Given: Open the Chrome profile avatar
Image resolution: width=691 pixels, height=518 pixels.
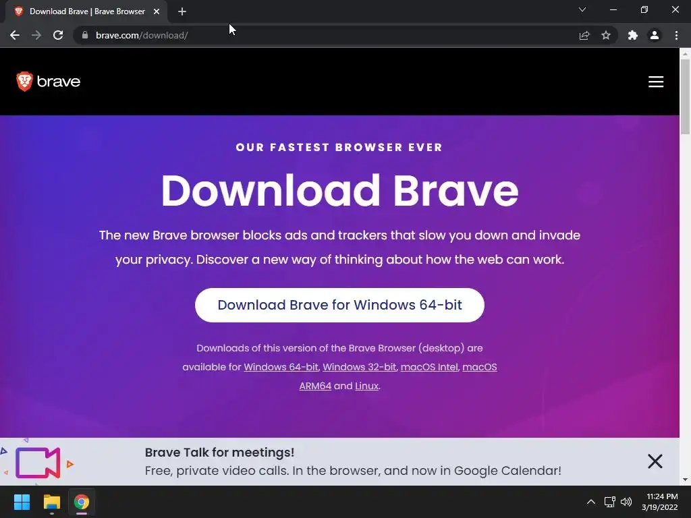Looking at the screenshot, I should click(x=655, y=35).
